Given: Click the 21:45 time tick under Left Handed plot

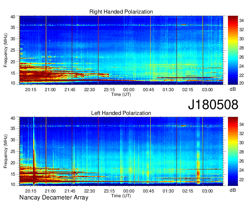Looking at the screenshot, I should click(x=70, y=191).
